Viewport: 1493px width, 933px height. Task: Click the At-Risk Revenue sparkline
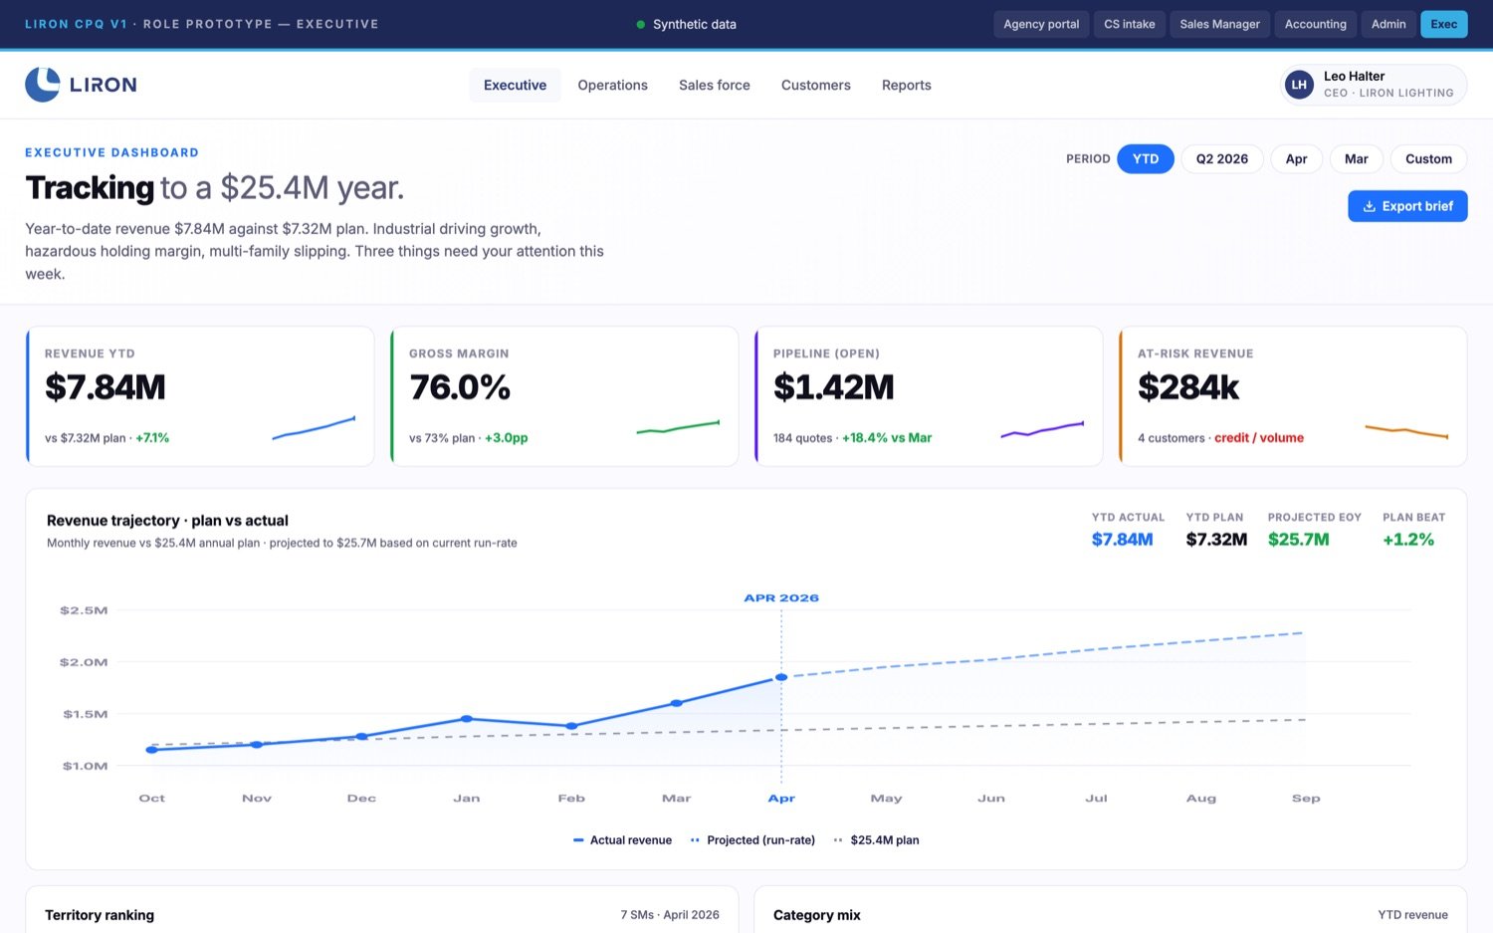(x=1406, y=431)
